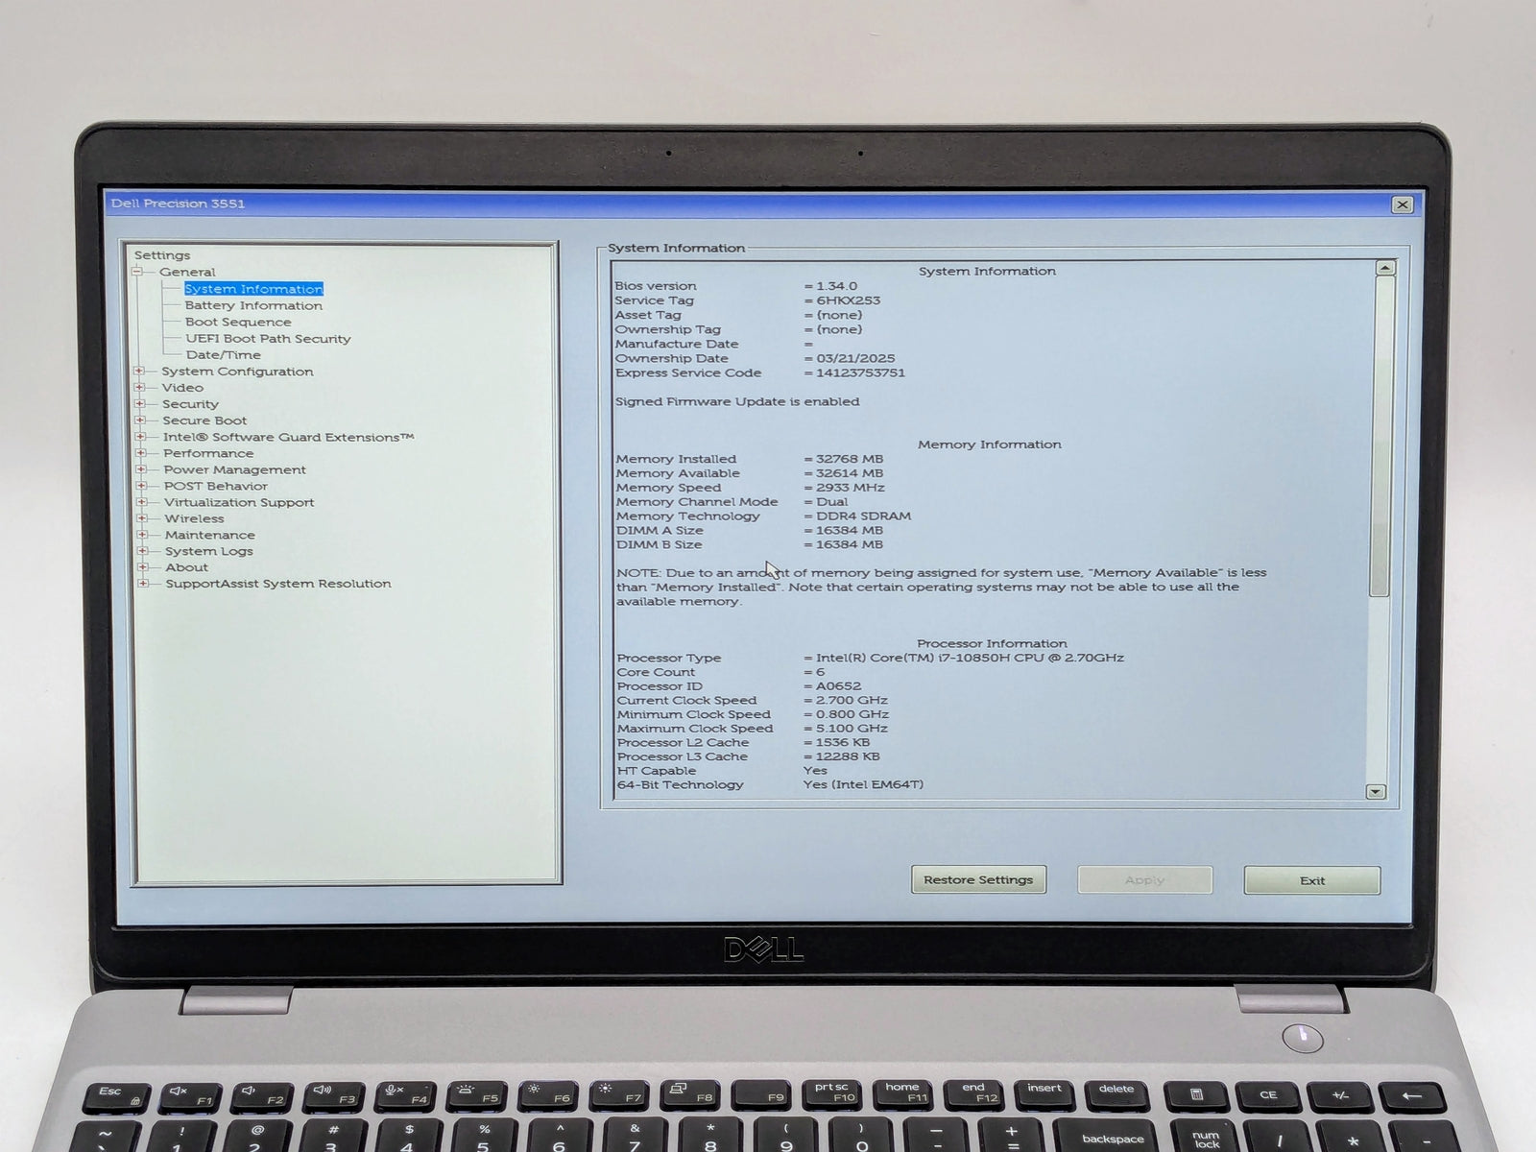Click Maximum Clock Speed value 5.100 GHz
The image size is (1536, 1152).
coord(852,729)
